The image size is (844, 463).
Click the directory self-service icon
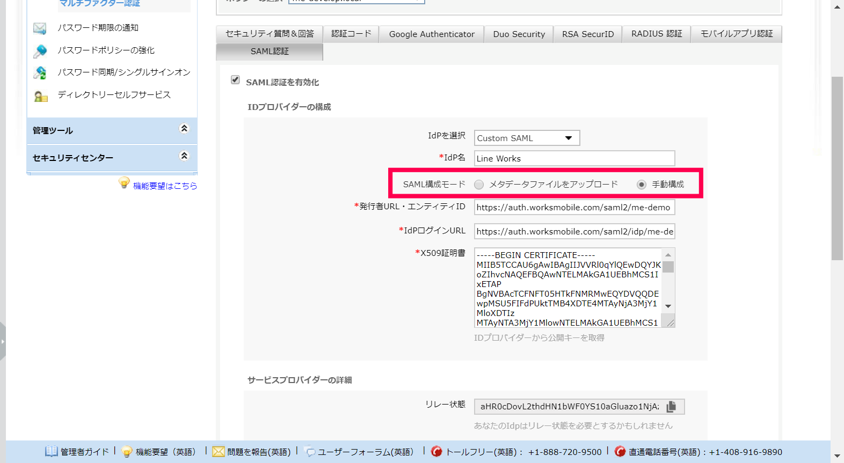(41, 95)
